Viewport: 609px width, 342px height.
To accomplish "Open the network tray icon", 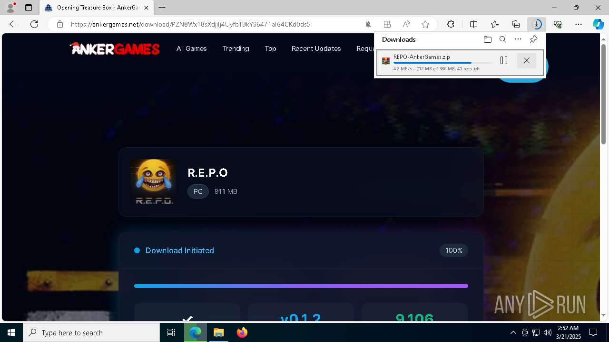I will click(x=536, y=332).
